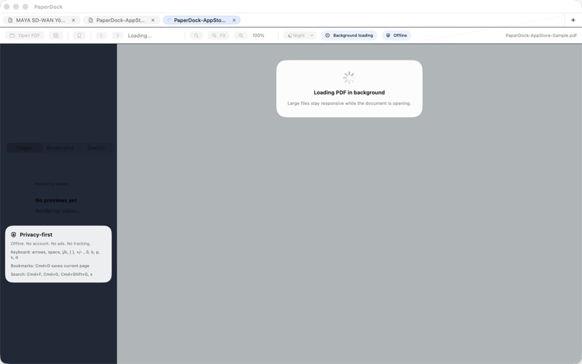Click the 100% zoom level text

[258, 35]
